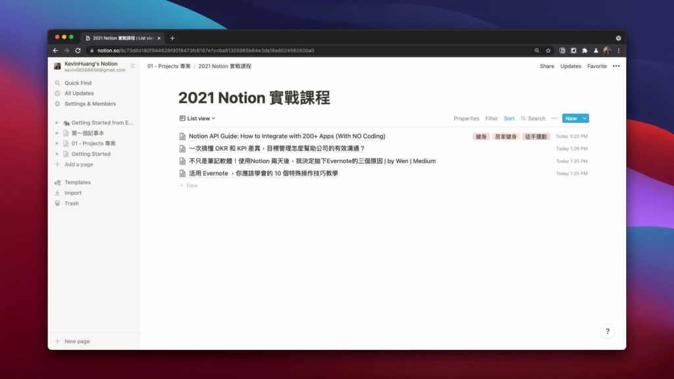This screenshot has width=674, height=379.
Task: Open the OKR 和 KPI 差異 list item
Action: click(277, 149)
